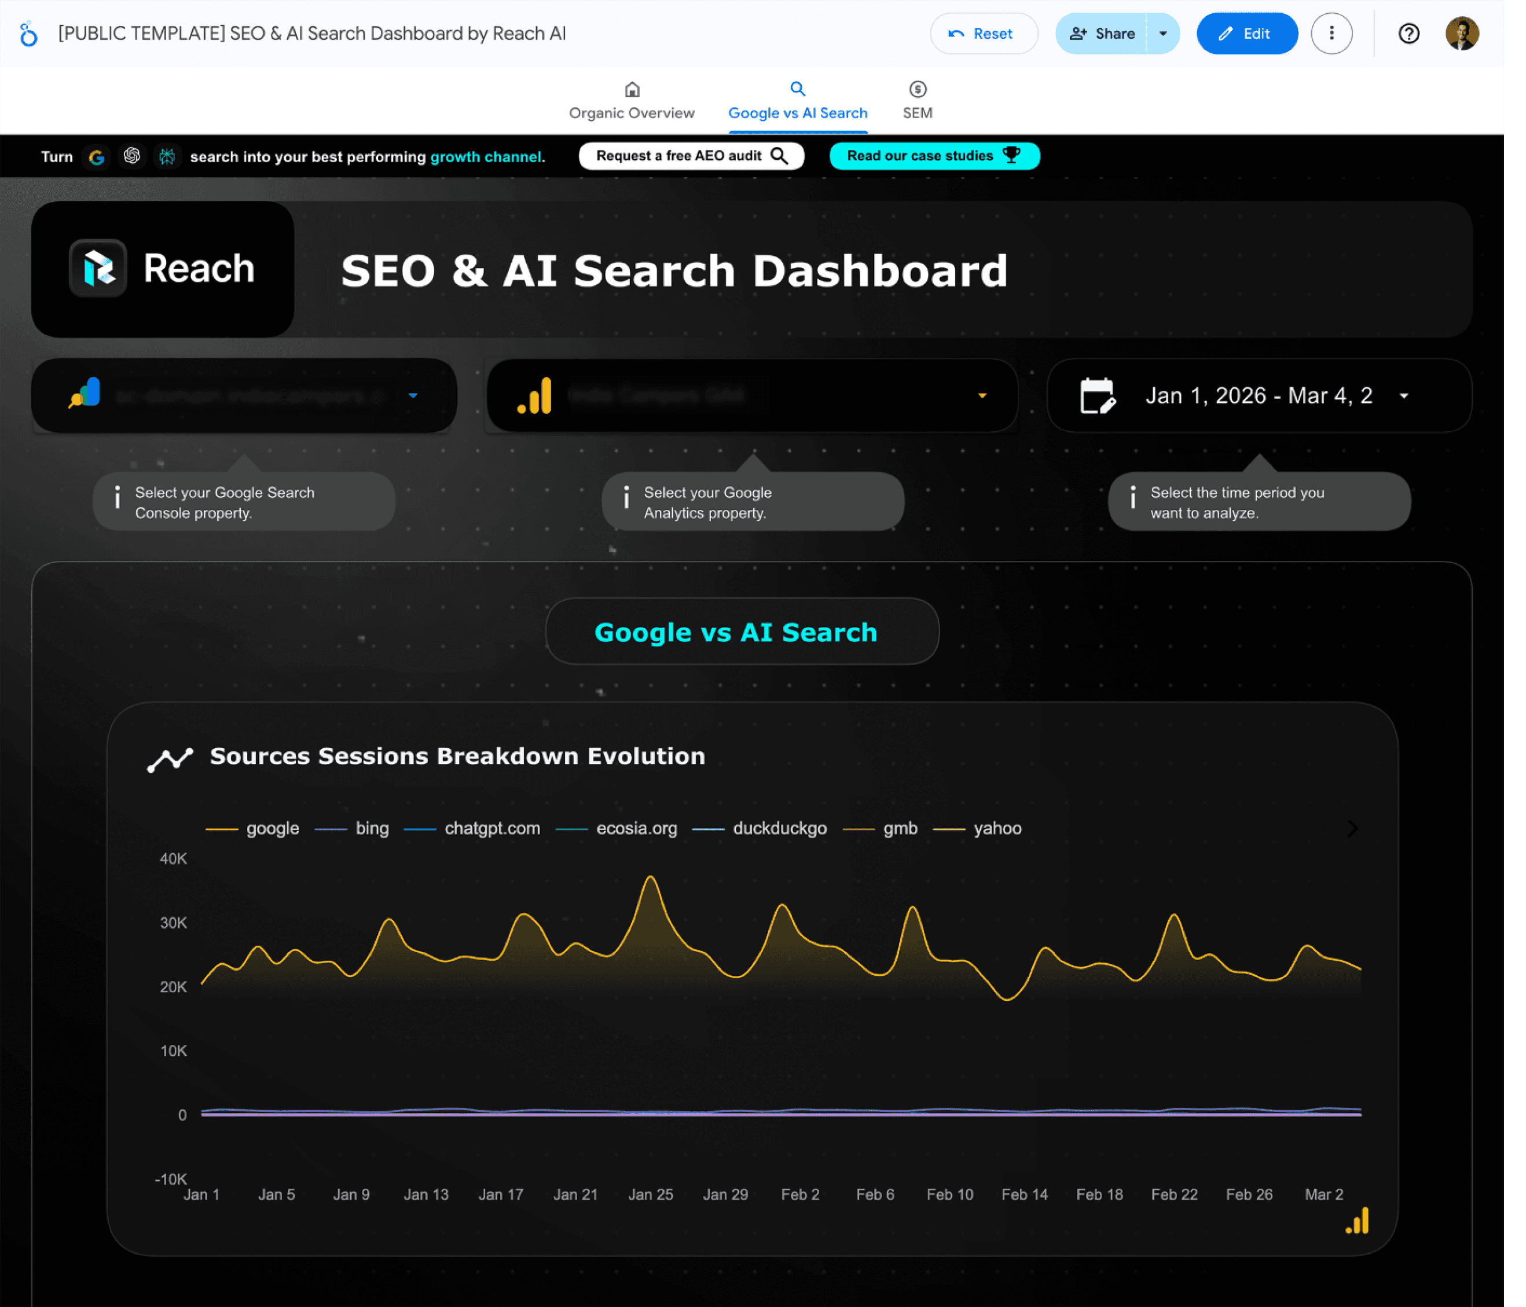Screen dimensions: 1526x1307
Task: Switch to the Organic Overview tab
Action: [x=631, y=101]
